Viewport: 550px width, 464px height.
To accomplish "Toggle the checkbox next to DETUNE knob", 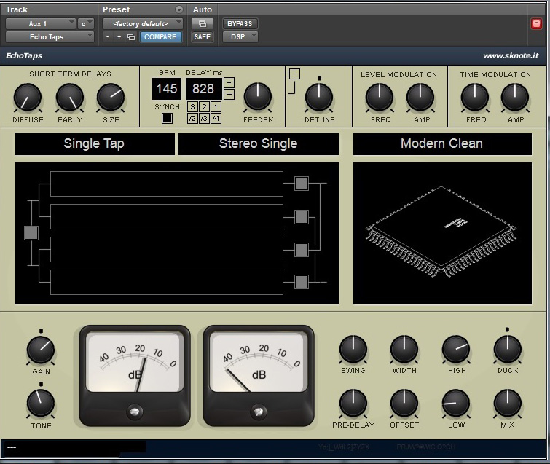I will [x=294, y=74].
